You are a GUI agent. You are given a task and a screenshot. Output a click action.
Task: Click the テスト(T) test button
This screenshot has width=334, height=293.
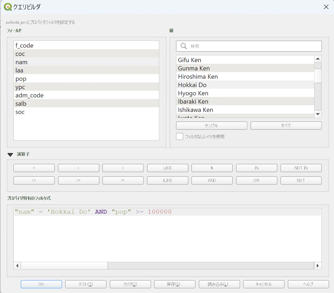click(x=86, y=284)
